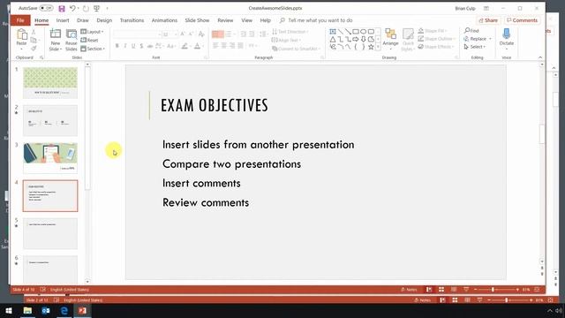Viewport: 565px width, 318px height.
Task: Switch to the Transitions tab
Action: pyautogui.click(x=132, y=20)
